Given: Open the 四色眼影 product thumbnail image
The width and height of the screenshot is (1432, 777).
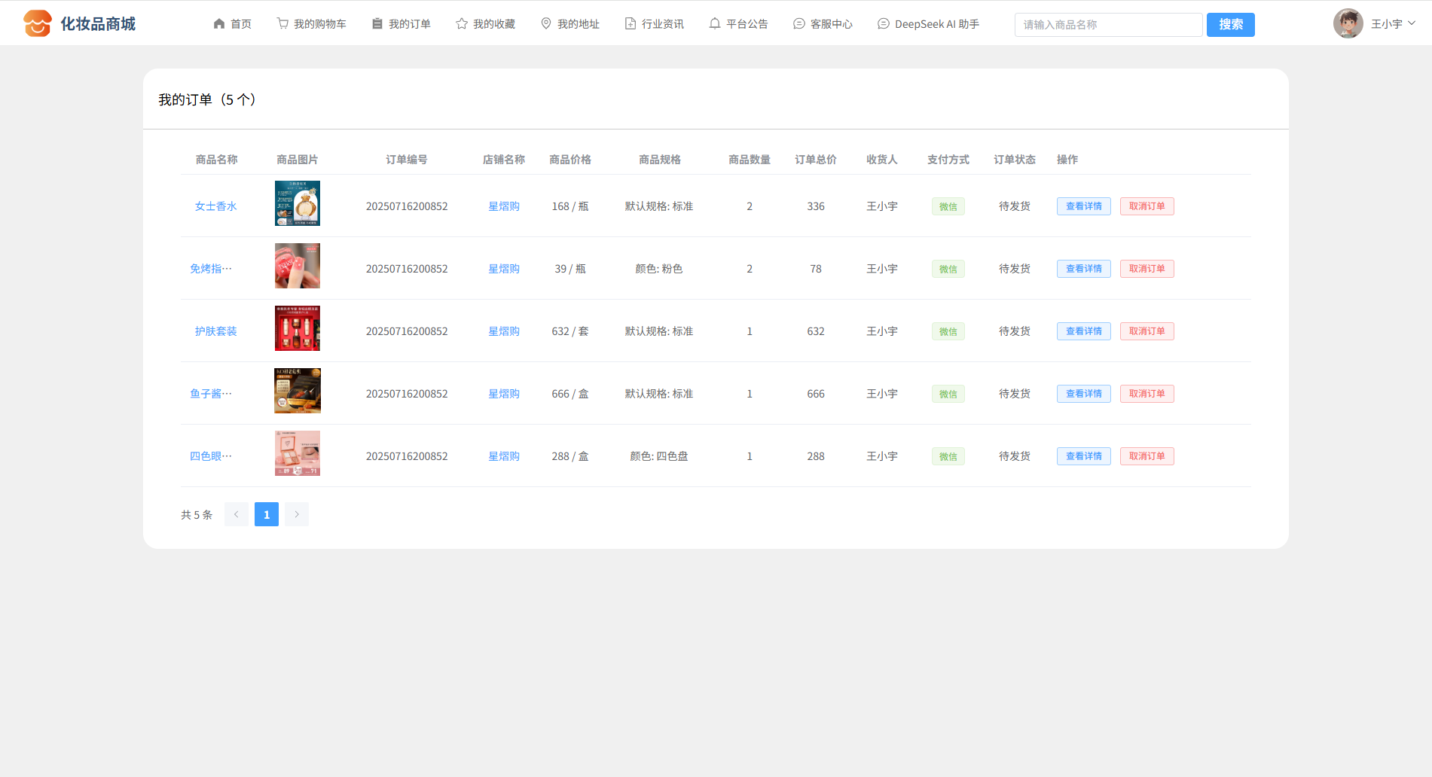Looking at the screenshot, I should 298,453.
